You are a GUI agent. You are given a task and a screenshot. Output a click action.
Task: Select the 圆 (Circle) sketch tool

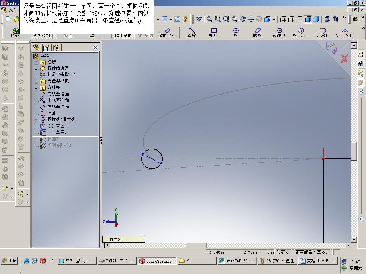pyautogui.click(x=236, y=32)
